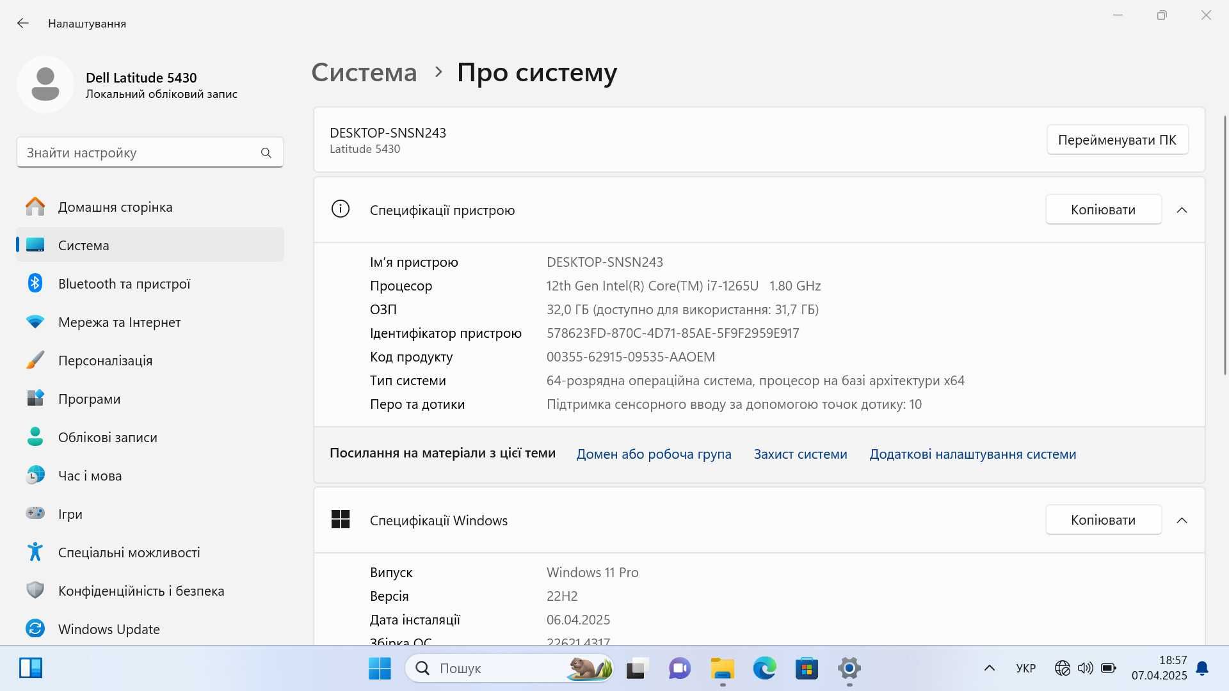Select the device name value DESKTOP-SNSN243
The width and height of the screenshot is (1229, 691).
[x=604, y=262]
